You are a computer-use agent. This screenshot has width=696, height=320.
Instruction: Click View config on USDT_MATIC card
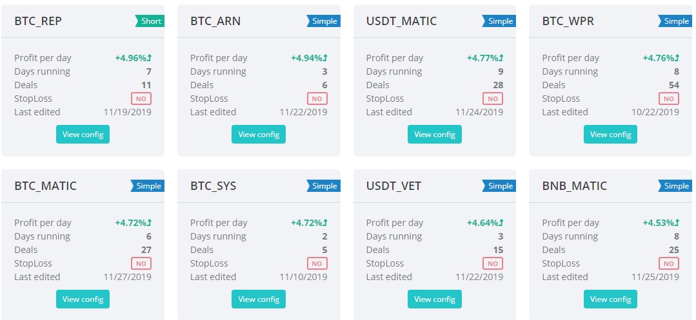point(435,135)
